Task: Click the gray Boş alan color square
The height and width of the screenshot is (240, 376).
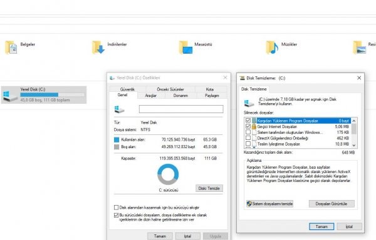Action: [x=117, y=147]
